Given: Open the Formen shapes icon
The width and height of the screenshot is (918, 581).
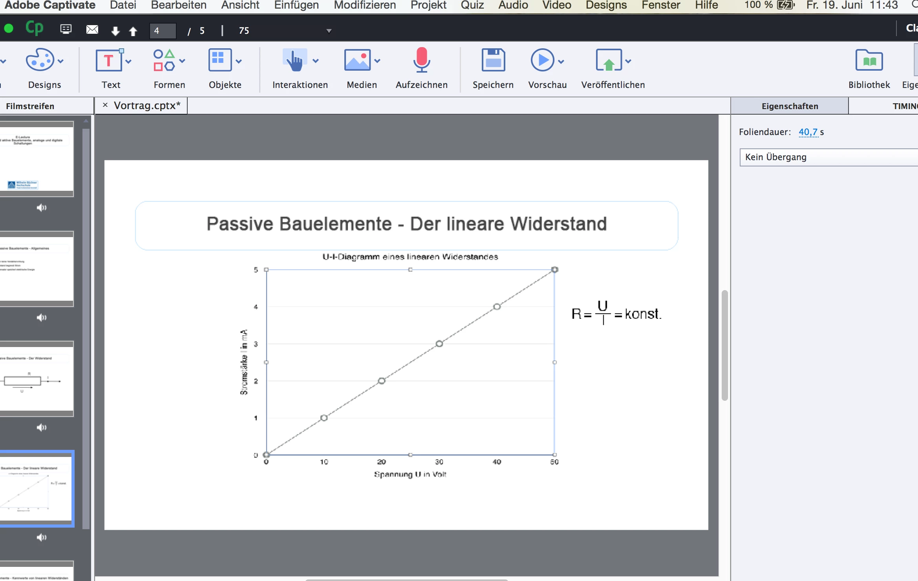Looking at the screenshot, I should [164, 61].
